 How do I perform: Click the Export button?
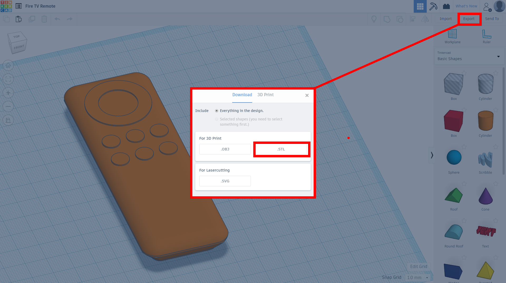[469, 19]
